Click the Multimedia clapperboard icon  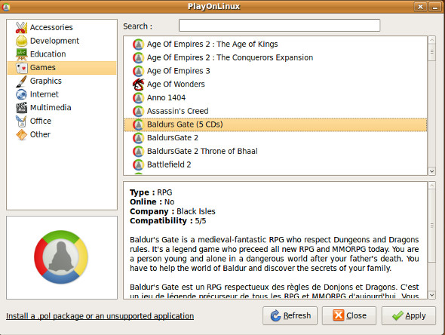coord(21,108)
